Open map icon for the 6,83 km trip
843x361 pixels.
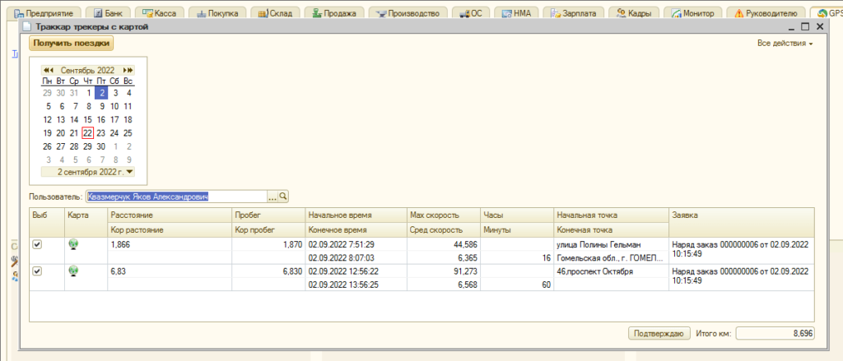coord(73,271)
